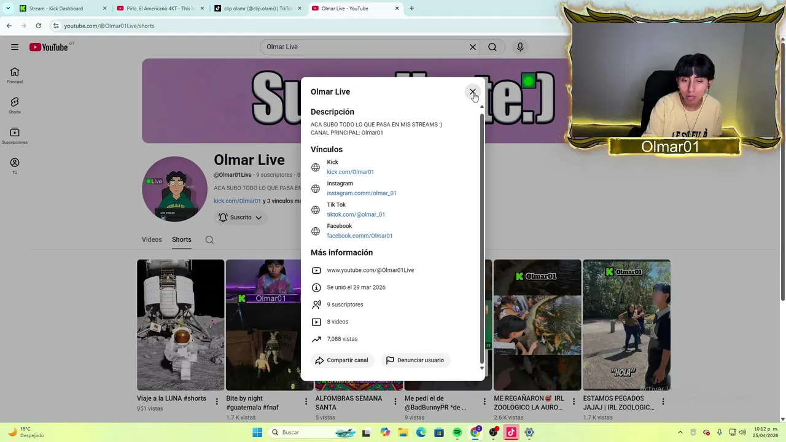Click the search magnifier button

(x=492, y=47)
